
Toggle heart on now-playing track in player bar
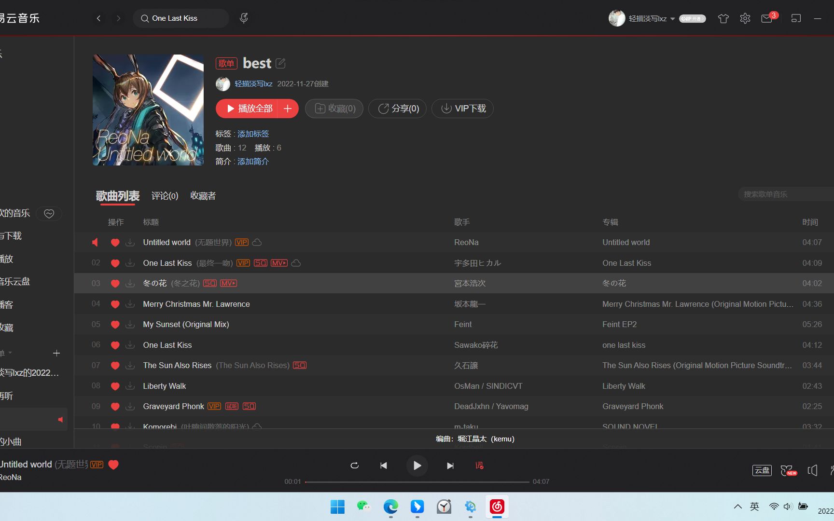coord(113,465)
